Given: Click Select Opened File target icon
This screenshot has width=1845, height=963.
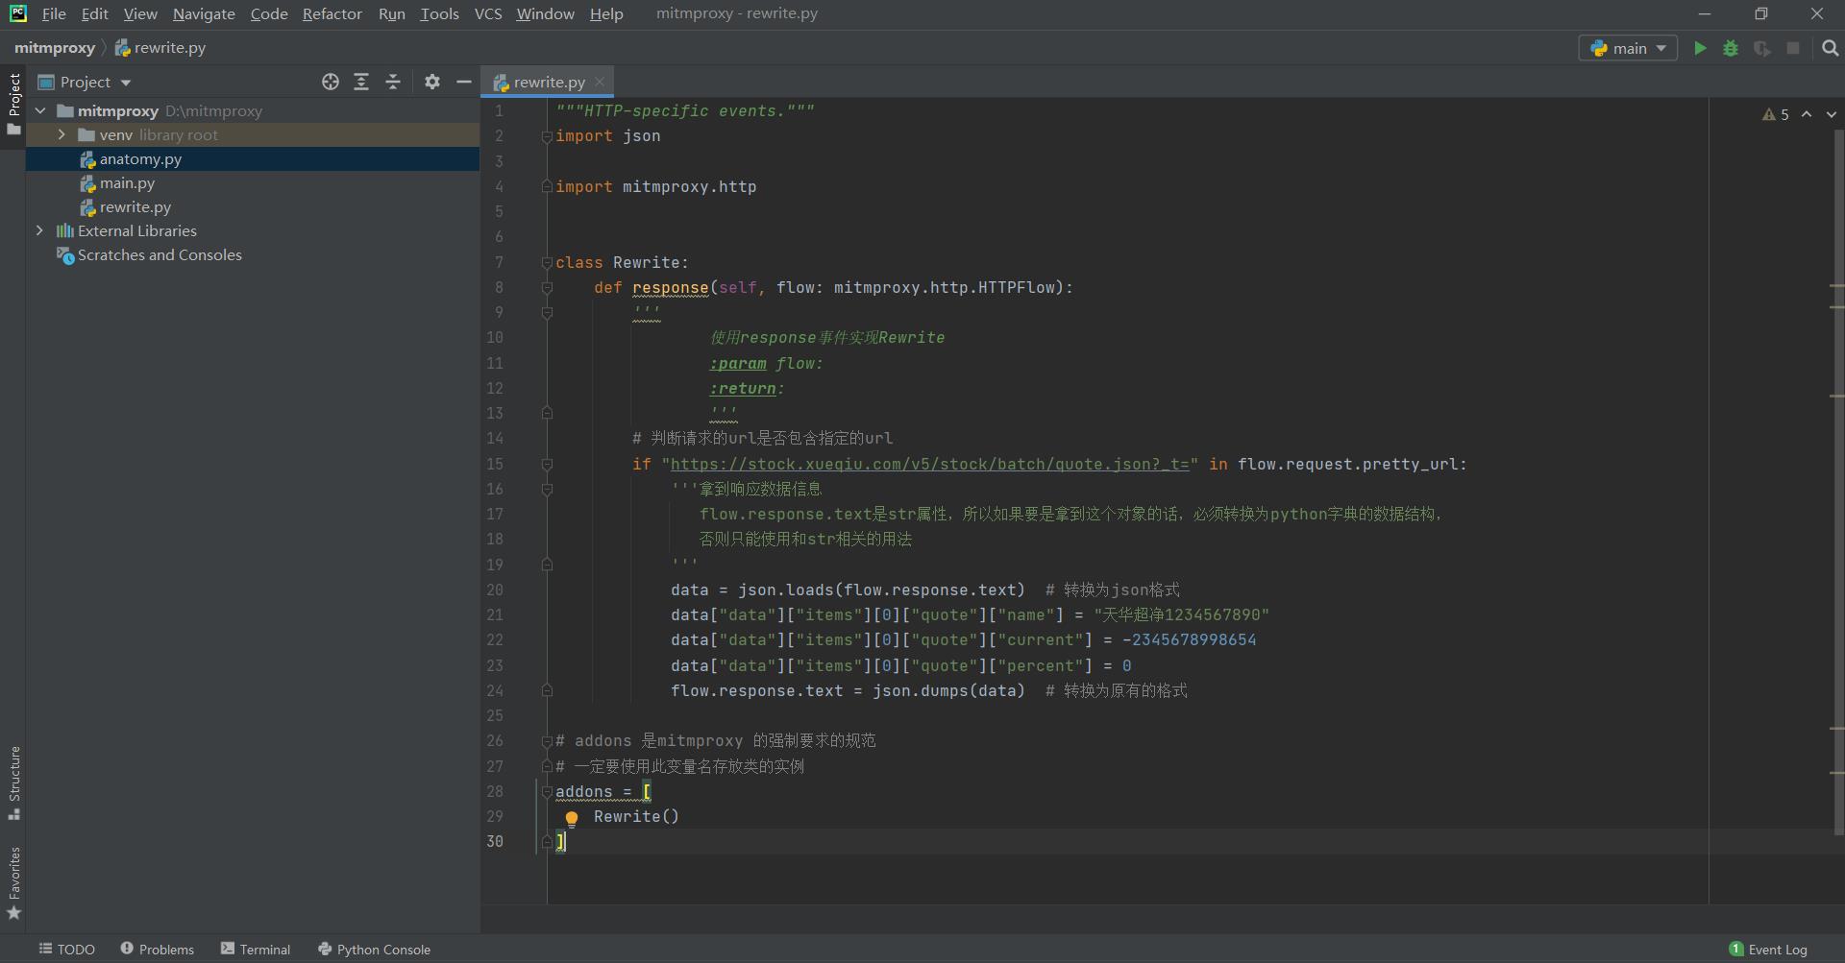Looking at the screenshot, I should tap(331, 82).
